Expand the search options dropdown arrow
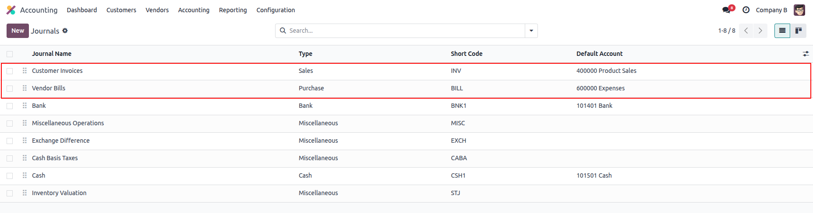Screen dimensions: 813x213 531,31
